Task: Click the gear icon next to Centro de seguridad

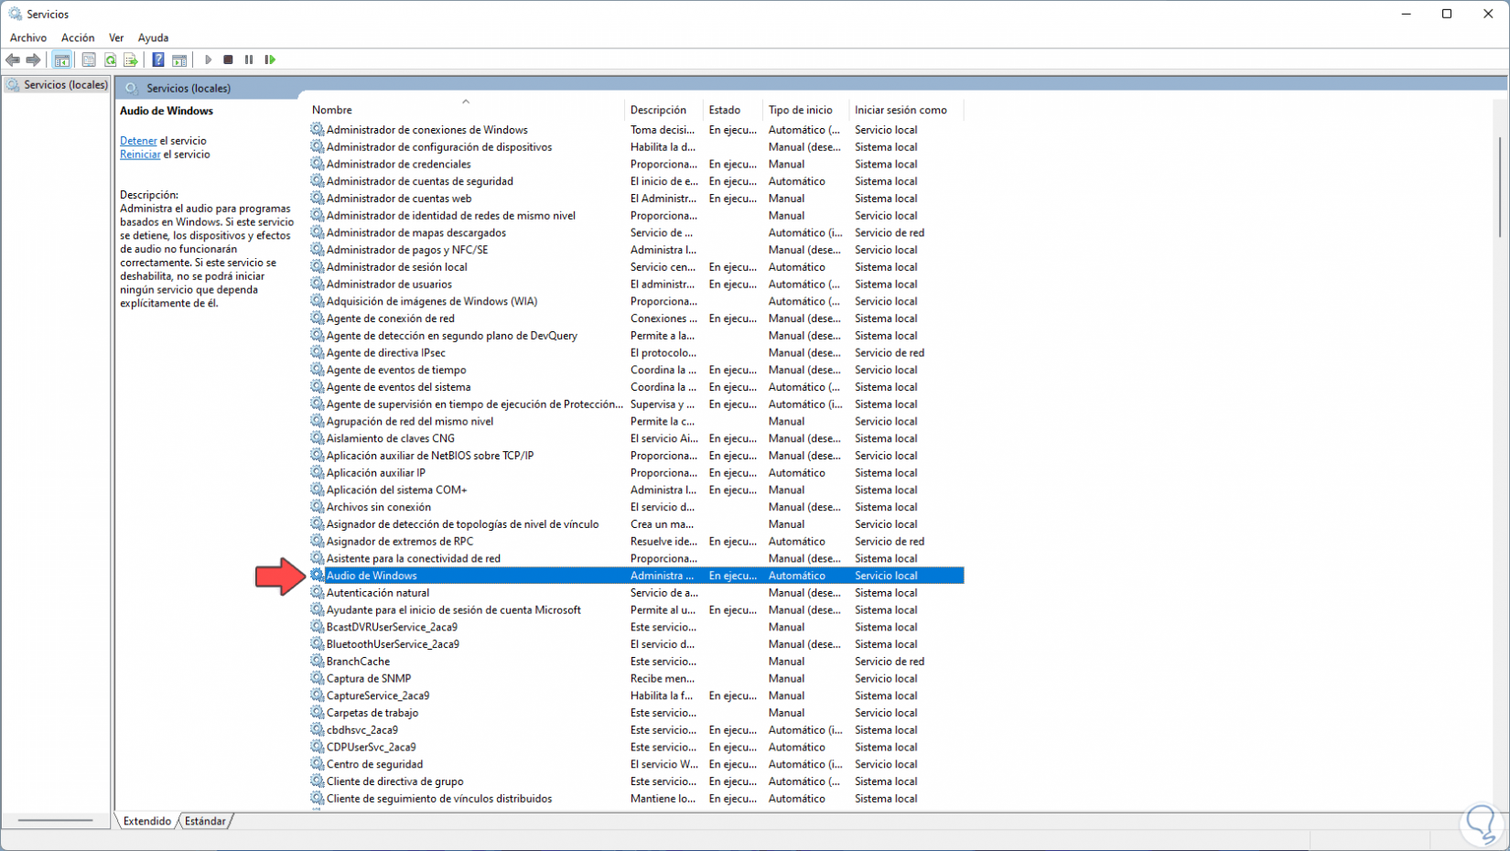Action: tap(318, 764)
